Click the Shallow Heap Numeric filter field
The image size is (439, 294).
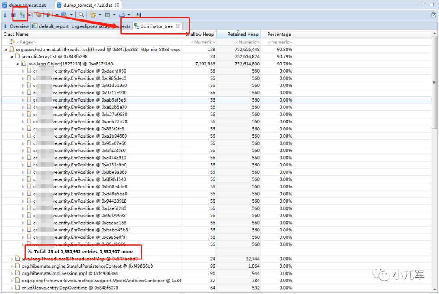[x=199, y=42]
